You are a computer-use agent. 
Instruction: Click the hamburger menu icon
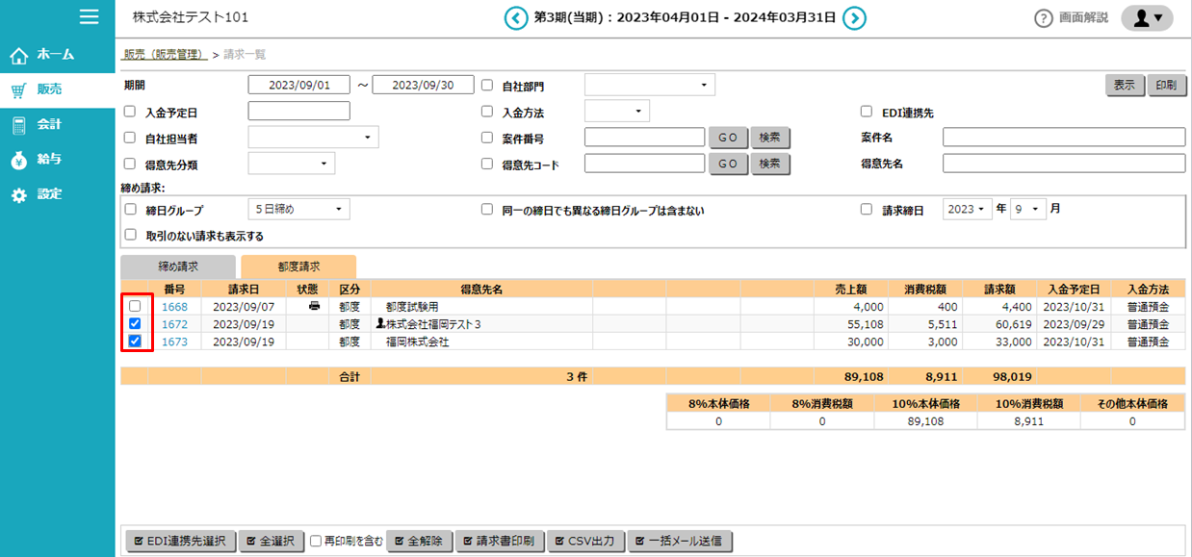[x=90, y=16]
